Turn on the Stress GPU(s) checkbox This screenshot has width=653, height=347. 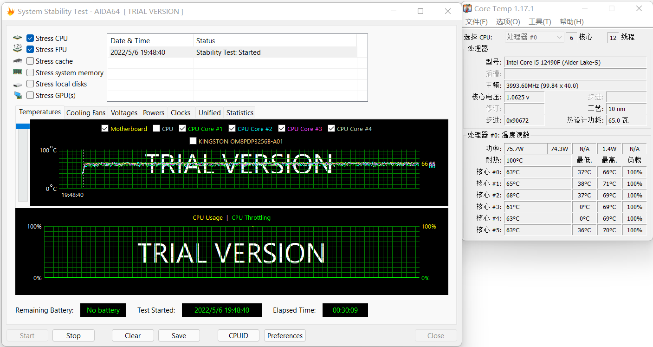click(30, 95)
